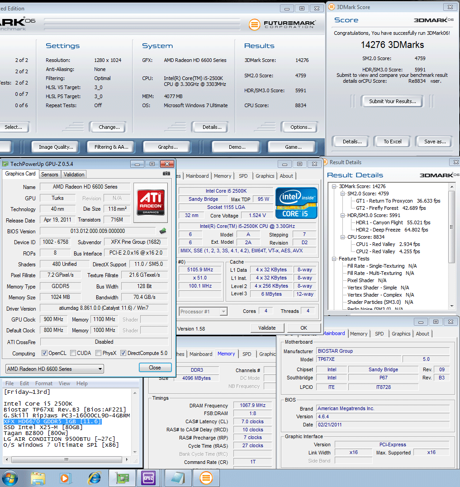The image size is (460, 487).
Task: Open Windows Media Player from the taskbar
Action: (x=66, y=478)
